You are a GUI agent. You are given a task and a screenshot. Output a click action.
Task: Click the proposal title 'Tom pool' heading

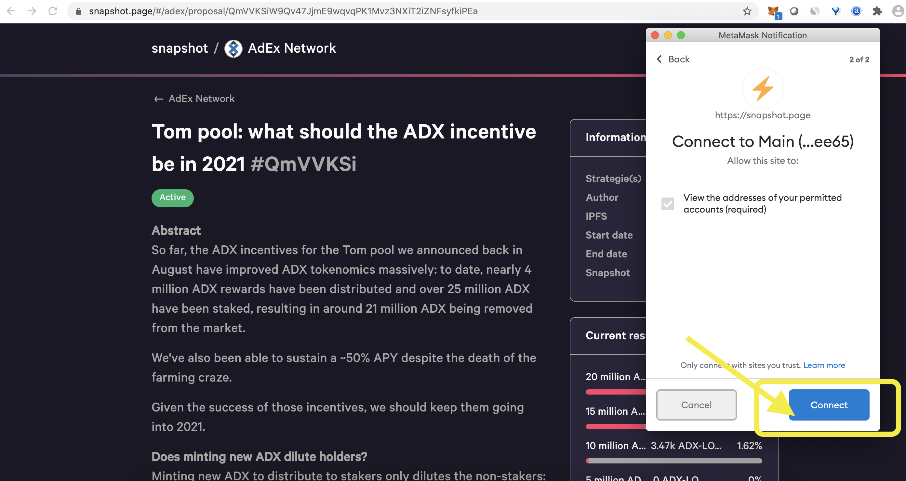pyautogui.click(x=344, y=148)
